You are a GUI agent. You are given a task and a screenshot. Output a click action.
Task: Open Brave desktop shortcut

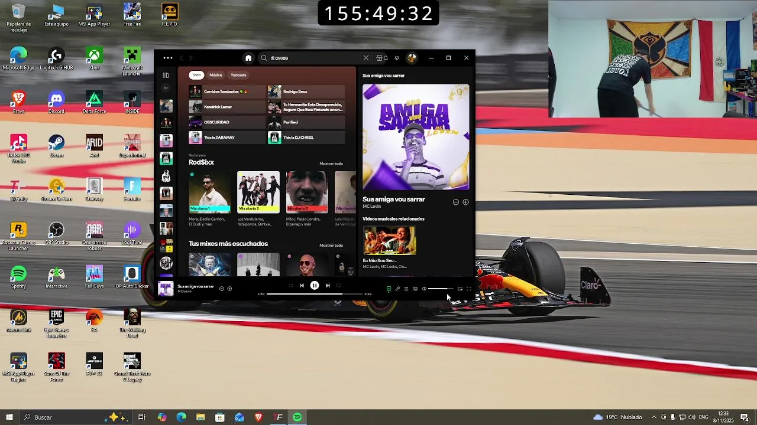pos(18,102)
